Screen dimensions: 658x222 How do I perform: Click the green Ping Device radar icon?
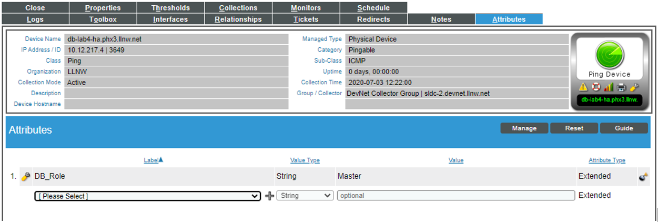coord(610,55)
